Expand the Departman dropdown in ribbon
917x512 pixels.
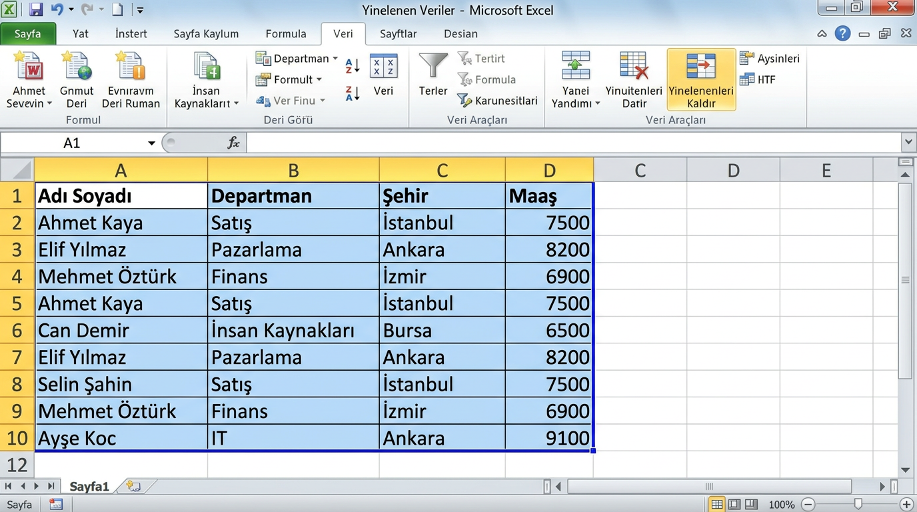(335, 59)
